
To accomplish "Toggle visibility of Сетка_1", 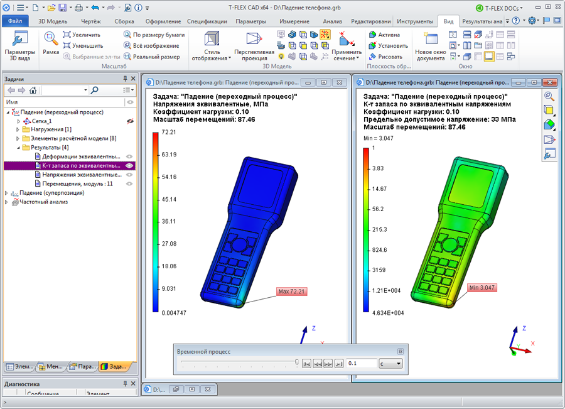I will pyautogui.click(x=130, y=121).
